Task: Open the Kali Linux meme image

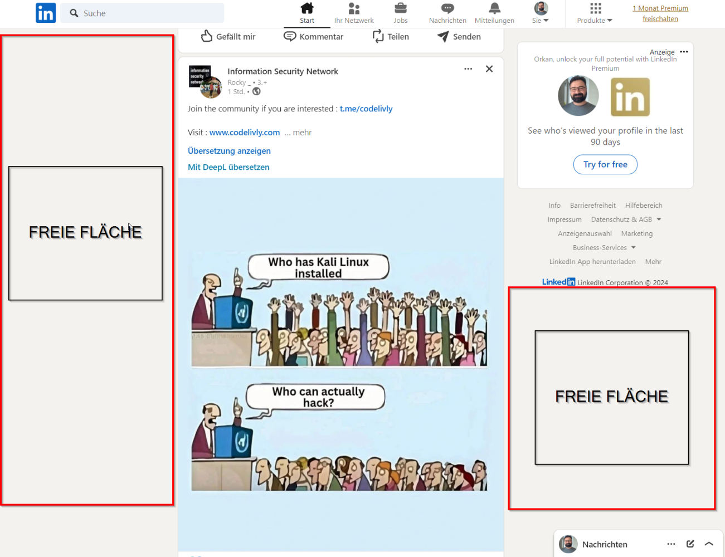Action: (x=340, y=364)
